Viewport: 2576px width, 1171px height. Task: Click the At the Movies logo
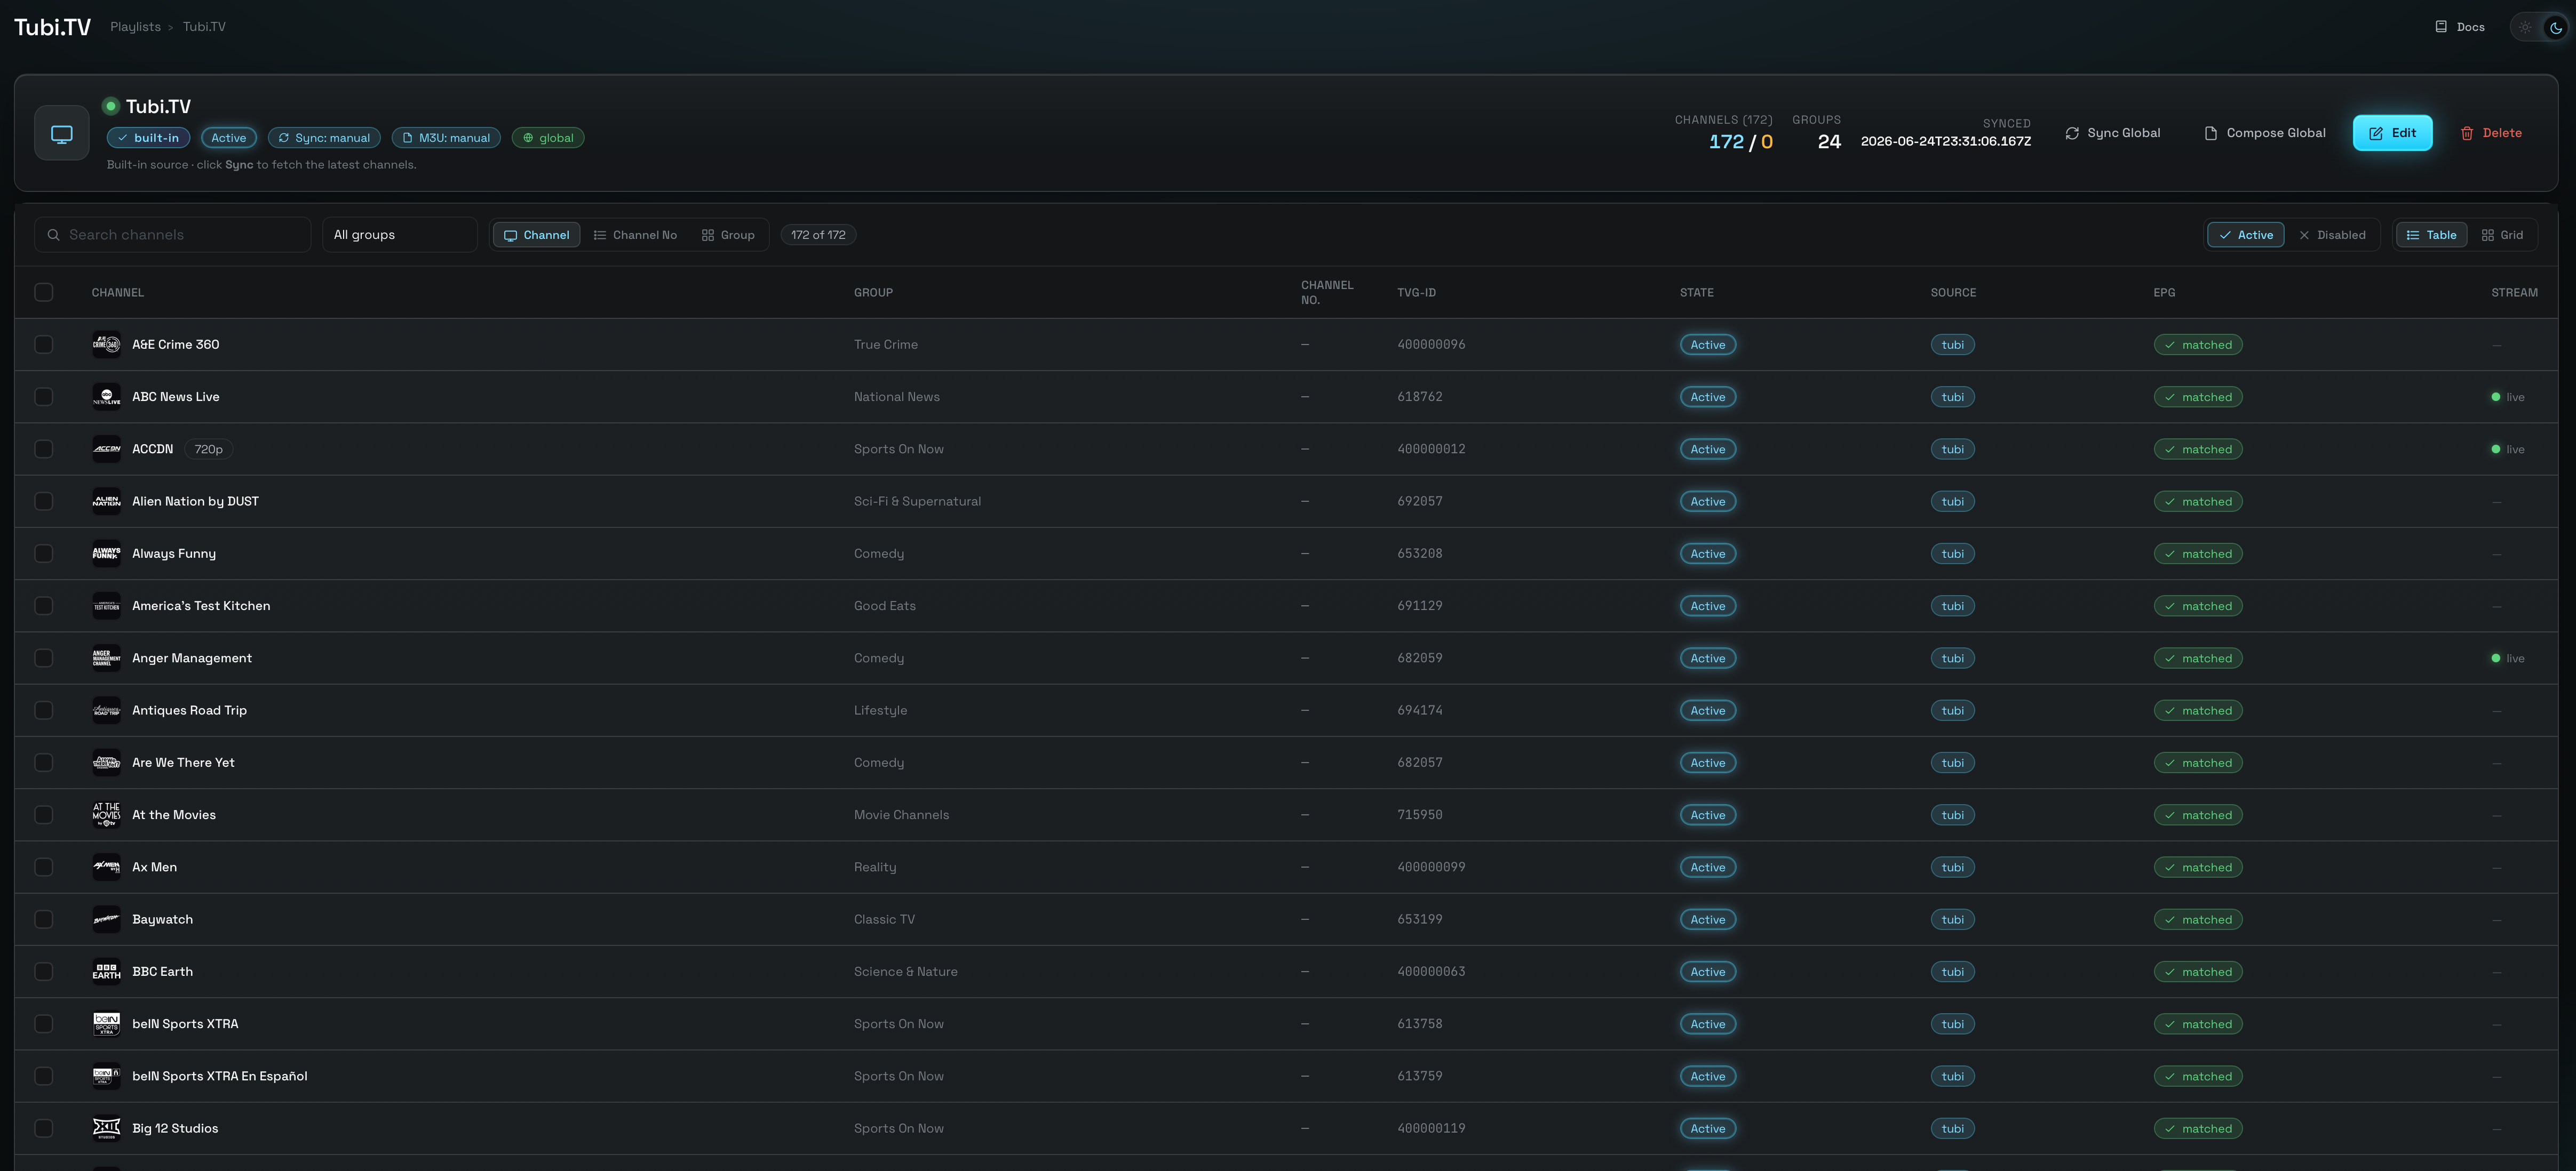(106, 815)
